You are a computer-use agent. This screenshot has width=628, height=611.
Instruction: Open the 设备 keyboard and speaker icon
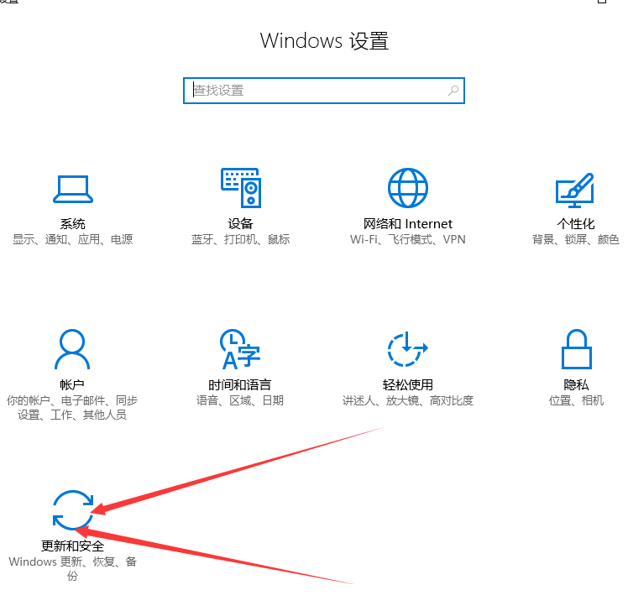tap(241, 188)
